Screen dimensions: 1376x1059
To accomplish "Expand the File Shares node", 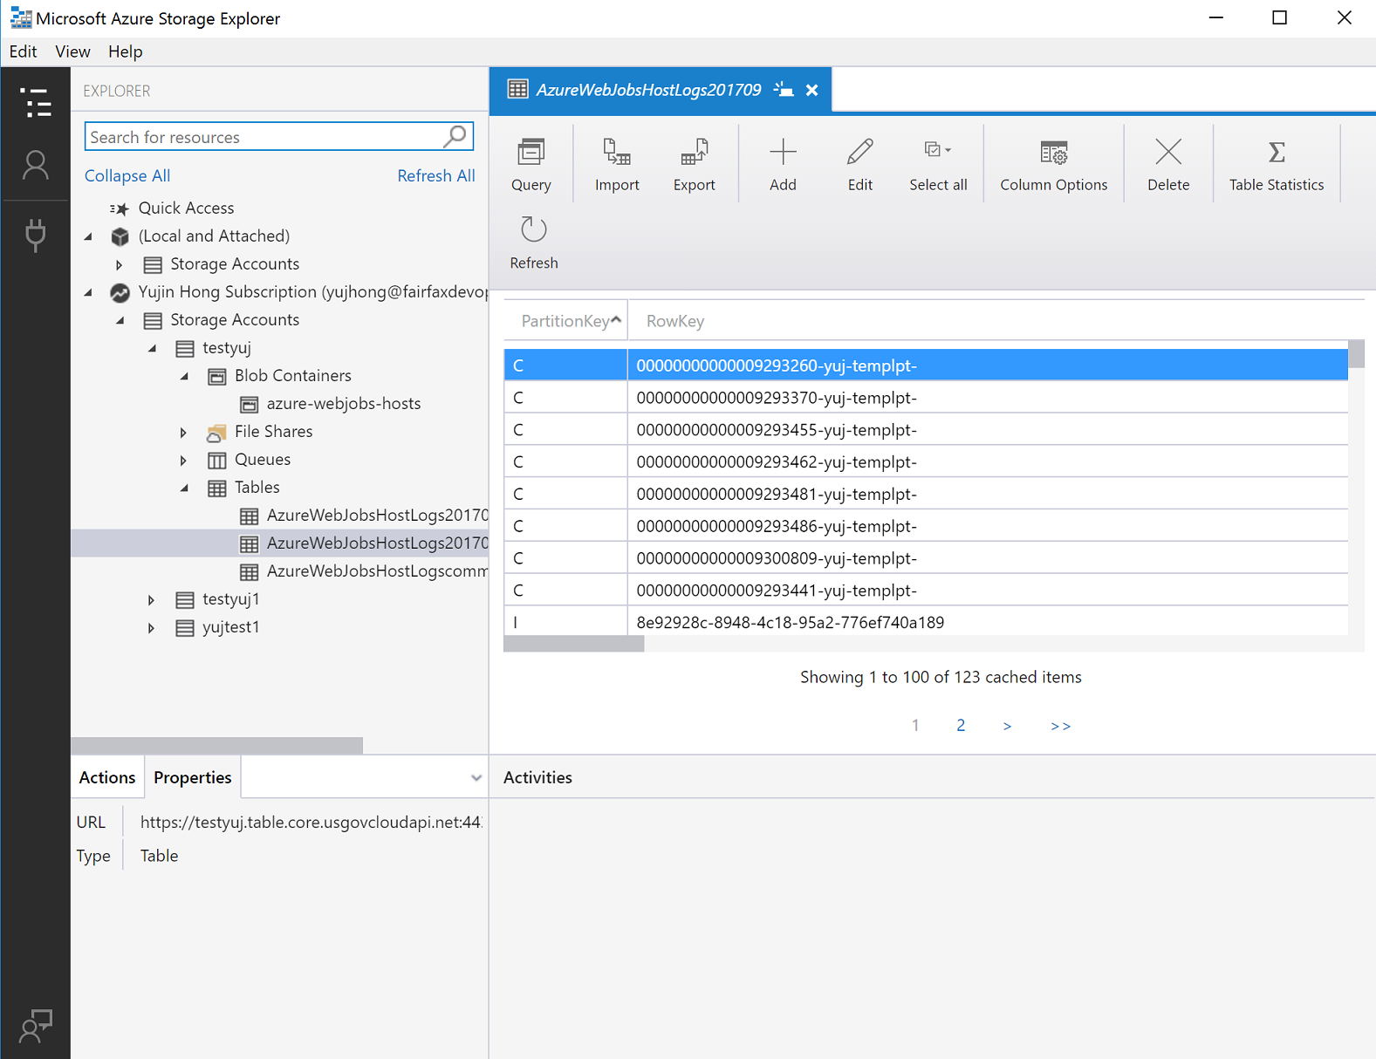I will pos(183,432).
